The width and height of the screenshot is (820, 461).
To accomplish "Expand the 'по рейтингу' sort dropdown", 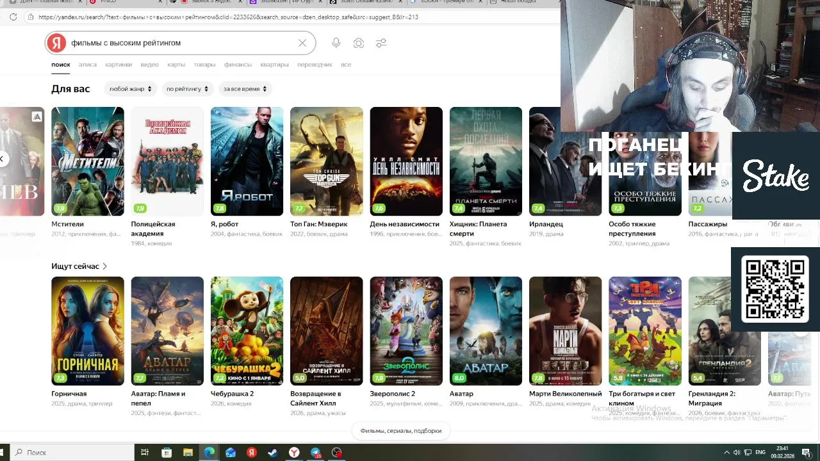I will click(187, 89).
